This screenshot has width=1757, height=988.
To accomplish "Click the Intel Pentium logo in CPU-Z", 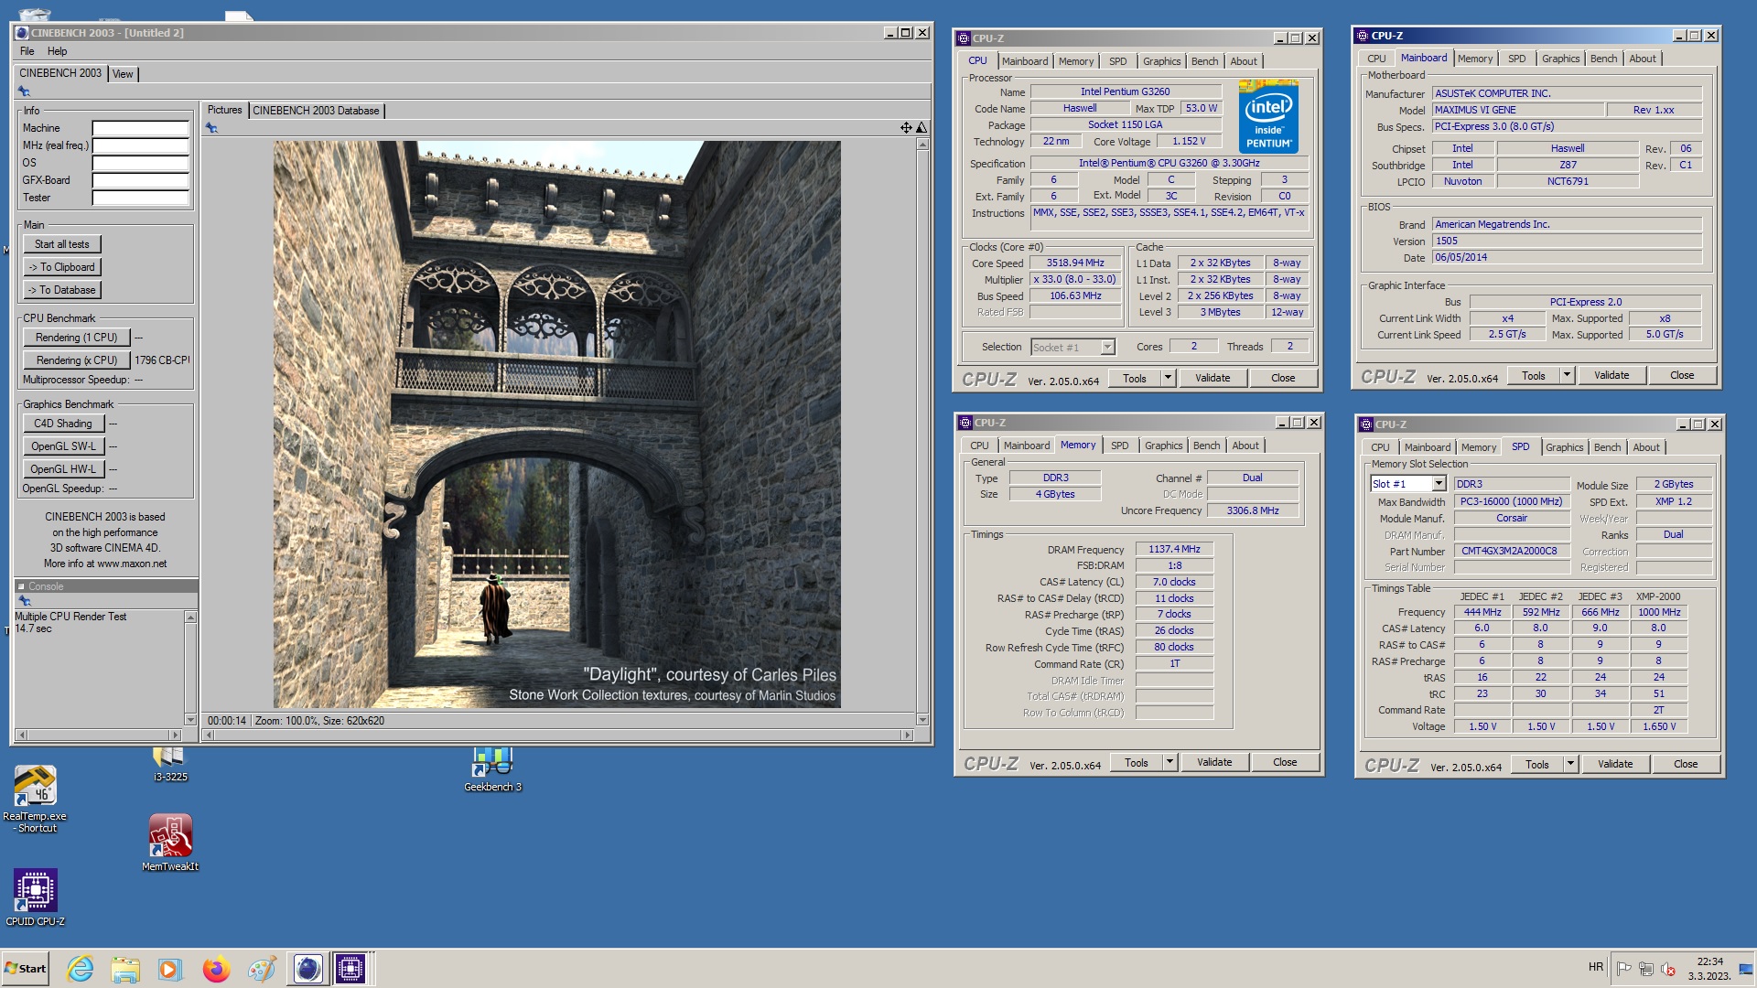I will (1268, 117).
